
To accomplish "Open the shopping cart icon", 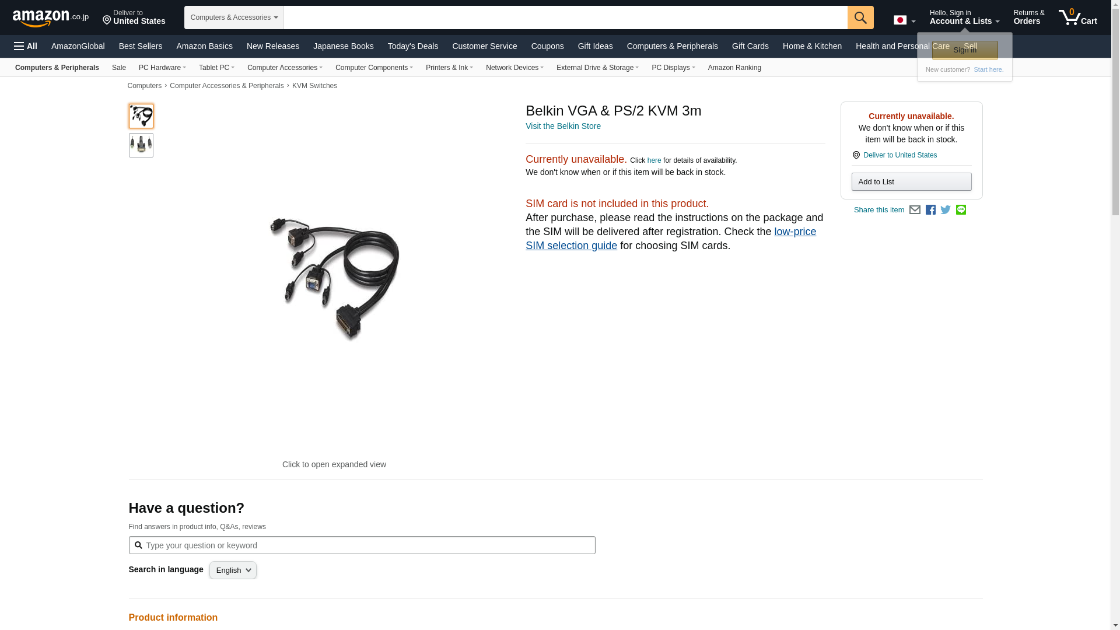I will 1077,17.
